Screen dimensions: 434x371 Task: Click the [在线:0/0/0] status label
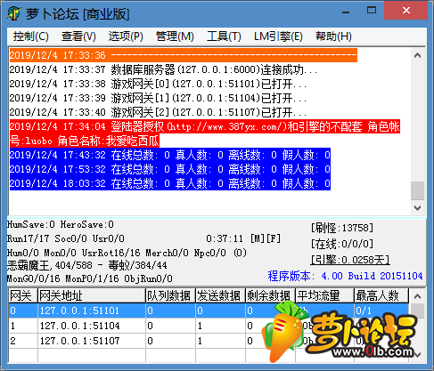[x=342, y=244]
